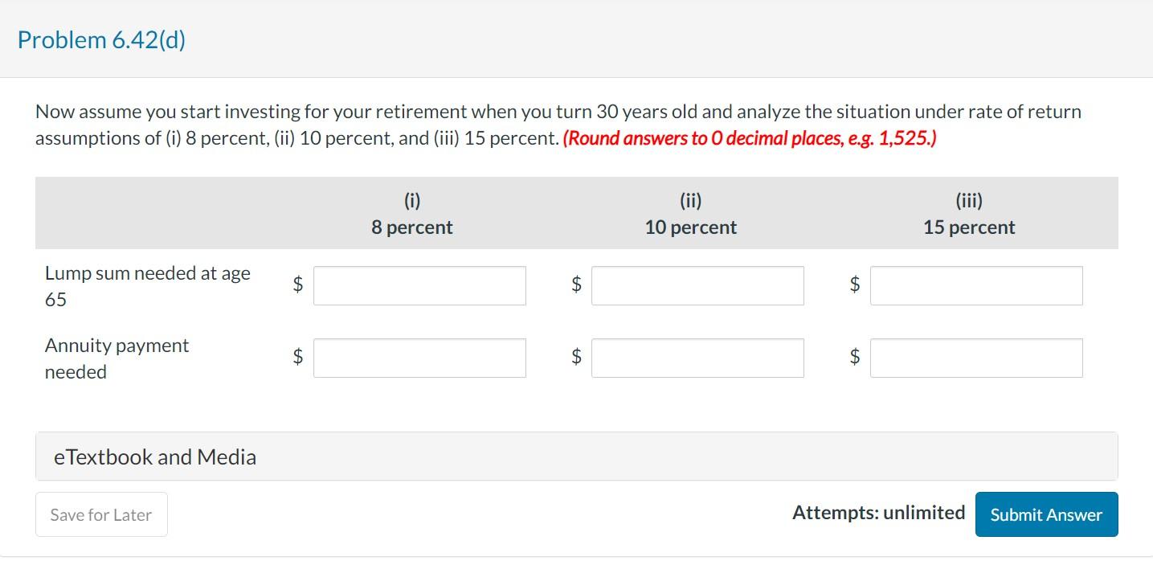Click the Lump sum needed at age 65 label
Screen dimensions: 1153x565
(x=147, y=285)
